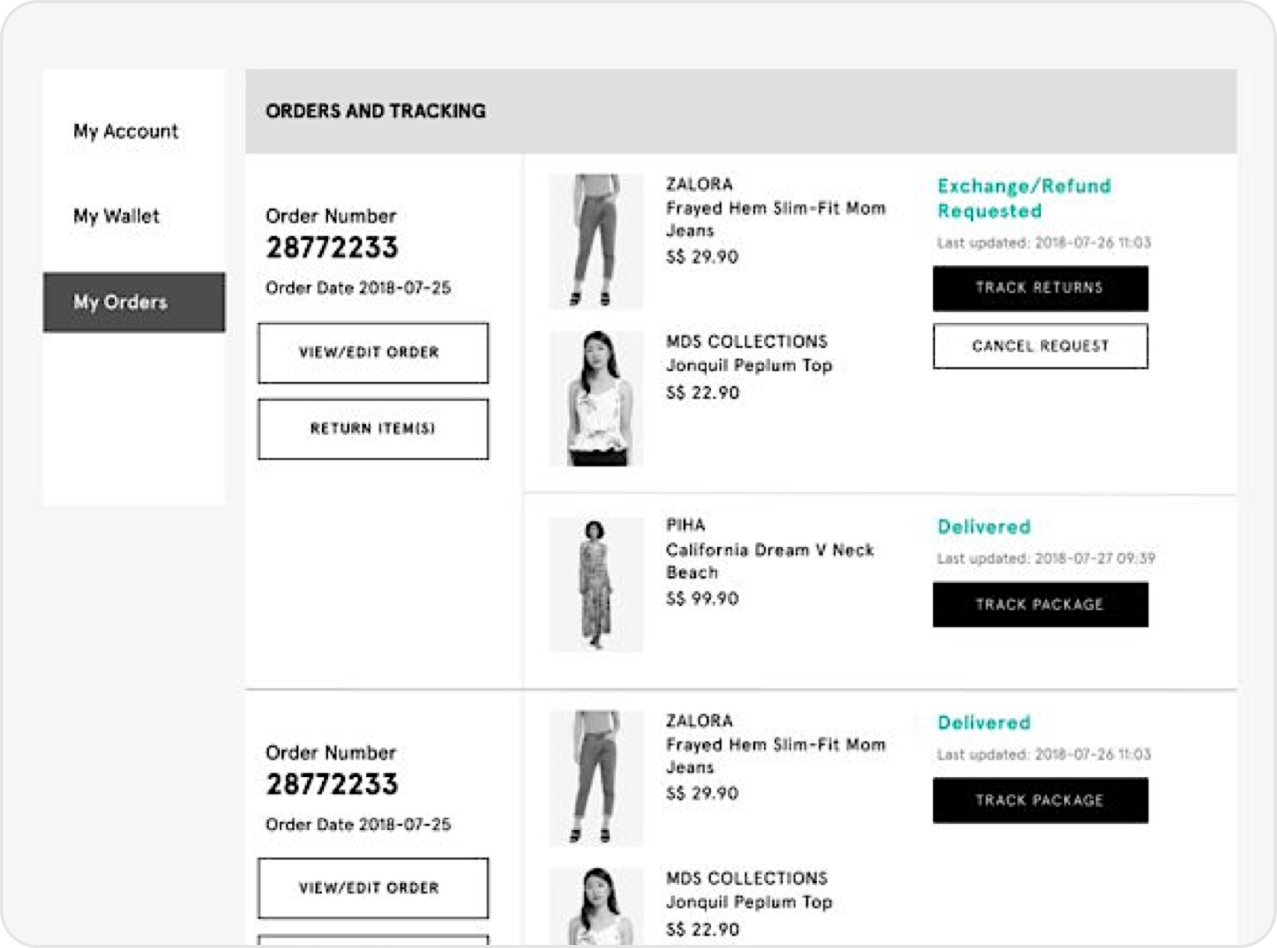Cancel the exchange/refund request
1277x948 pixels.
[1040, 346]
